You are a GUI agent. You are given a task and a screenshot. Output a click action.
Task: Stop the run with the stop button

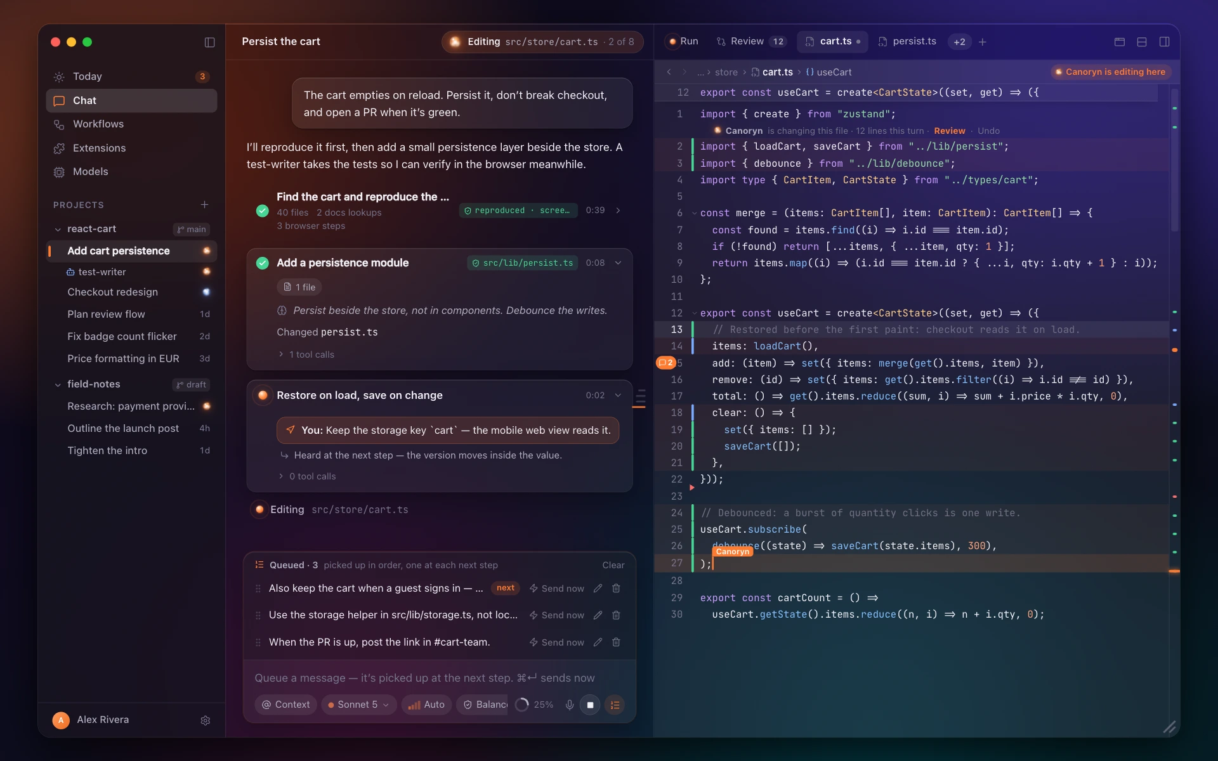[590, 705]
